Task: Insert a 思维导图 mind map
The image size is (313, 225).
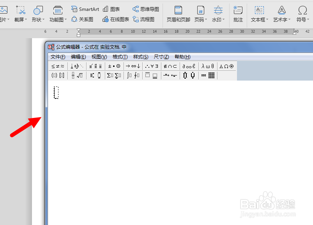Action: (146, 9)
